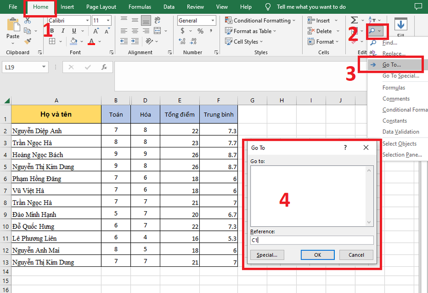
Task: Toggle Italic formatting
Action: point(63,31)
